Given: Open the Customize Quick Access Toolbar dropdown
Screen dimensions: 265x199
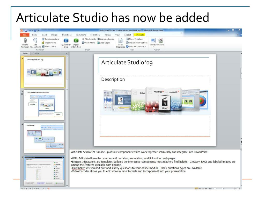Looking at the screenshot, I should (39, 31).
